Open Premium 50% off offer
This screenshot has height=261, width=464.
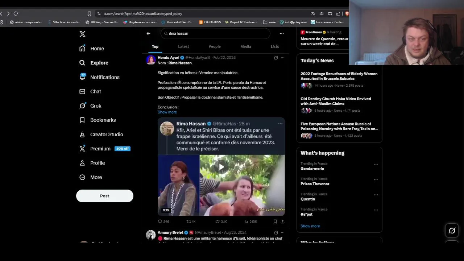click(105, 149)
